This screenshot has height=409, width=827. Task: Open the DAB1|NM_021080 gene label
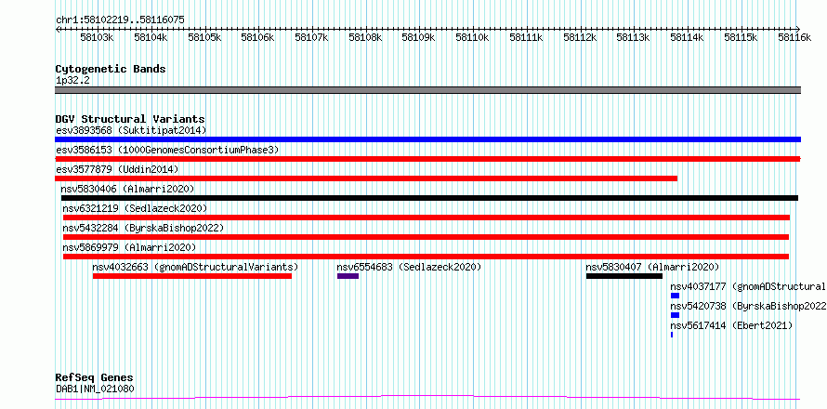(x=95, y=389)
